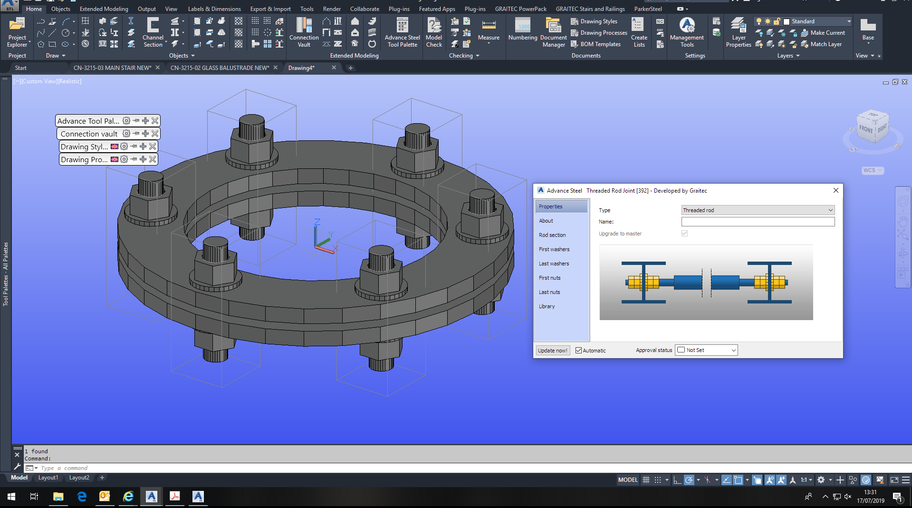Switch to CN-3215-03 MAIN STAIR NEW drawing tab
This screenshot has height=508, width=912.
pyautogui.click(x=112, y=68)
